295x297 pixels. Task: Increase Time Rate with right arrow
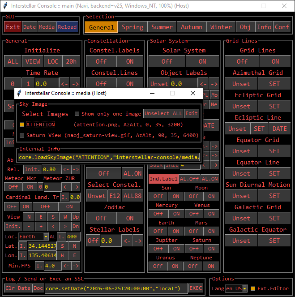point(75,84)
